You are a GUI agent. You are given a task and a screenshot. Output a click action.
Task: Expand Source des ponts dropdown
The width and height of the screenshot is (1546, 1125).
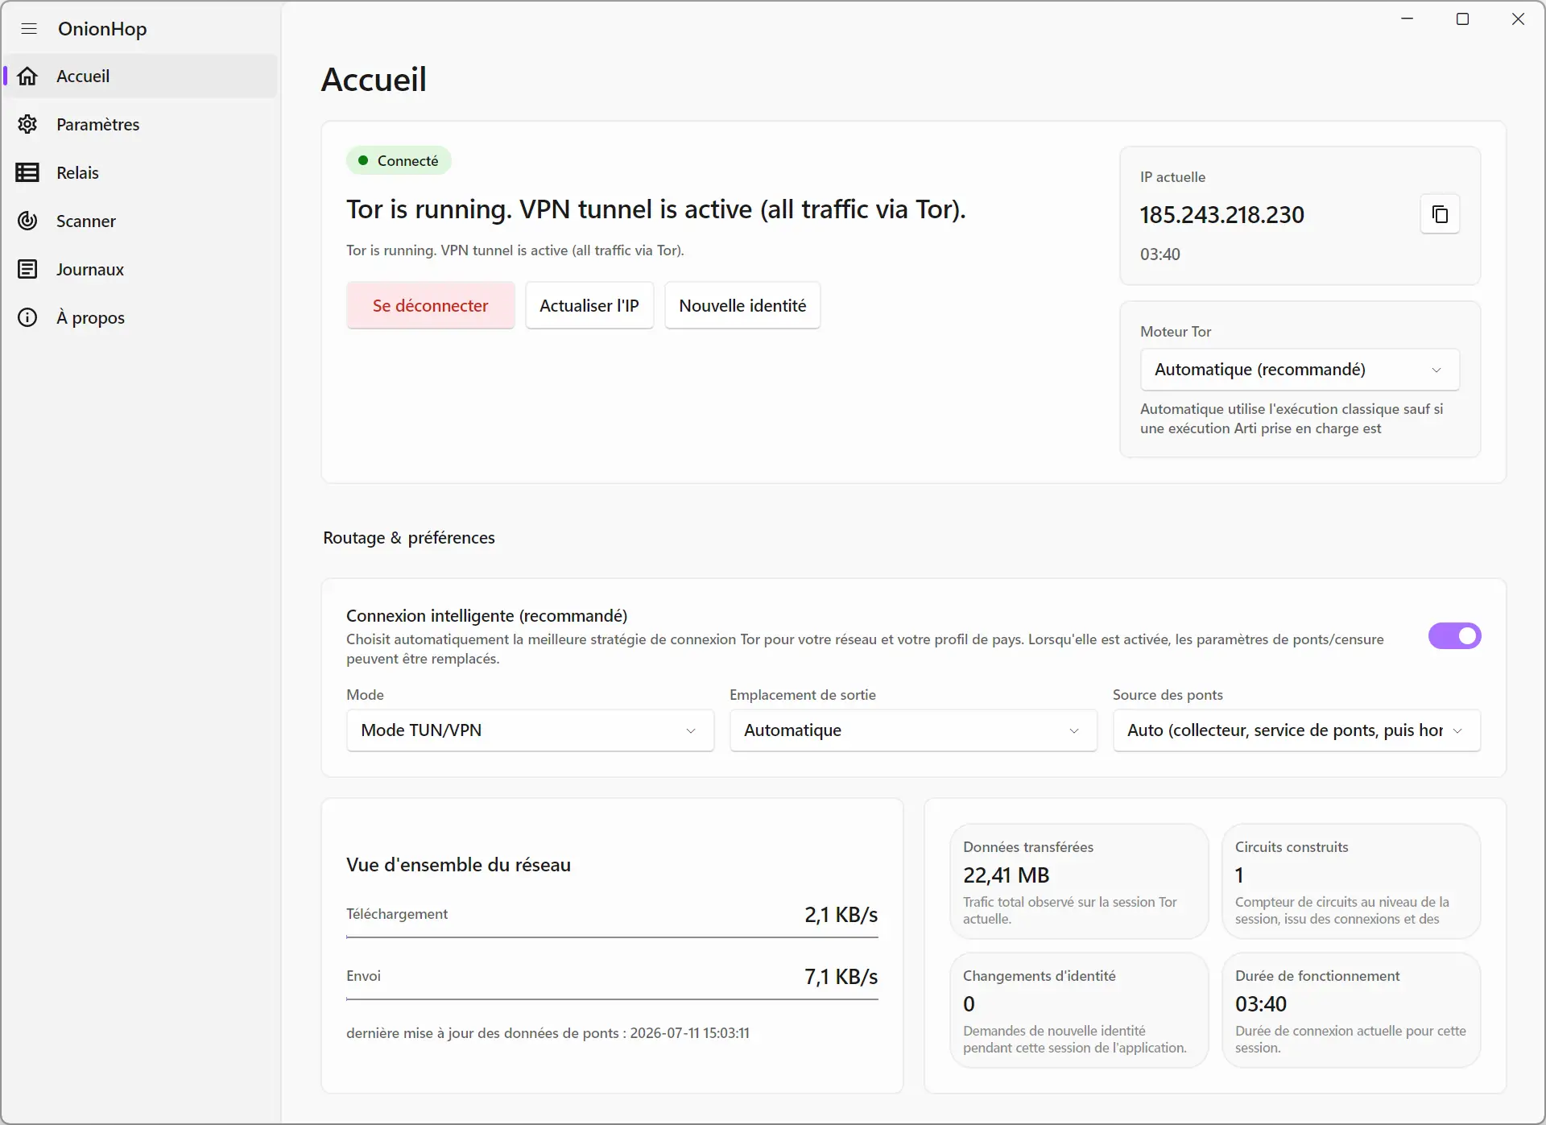(x=1296, y=730)
